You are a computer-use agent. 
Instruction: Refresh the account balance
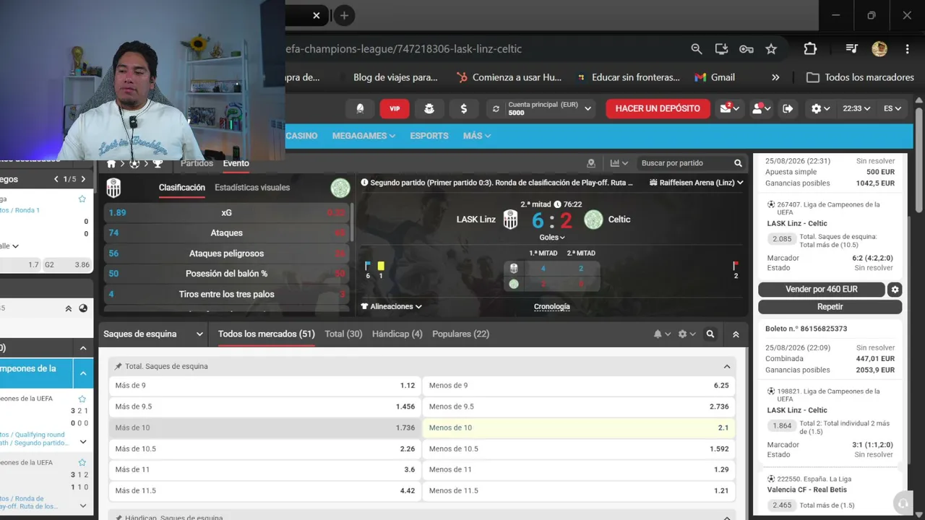(496, 109)
